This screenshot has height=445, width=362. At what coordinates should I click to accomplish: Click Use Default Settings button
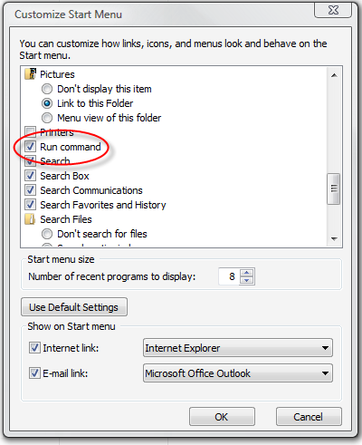point(74,307)
